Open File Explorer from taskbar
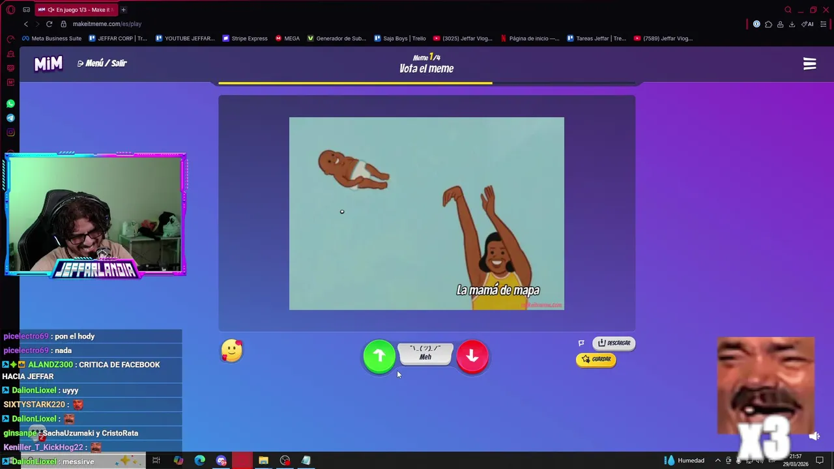The image size is (834, 469). pos(263,461)
